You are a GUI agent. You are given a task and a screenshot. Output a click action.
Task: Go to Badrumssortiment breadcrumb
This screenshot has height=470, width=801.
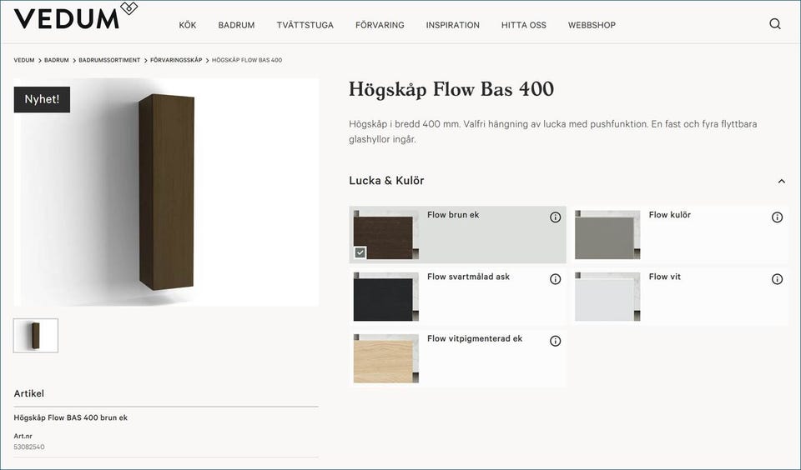tap(109, 60)
